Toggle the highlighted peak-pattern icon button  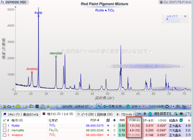point(99,106)
